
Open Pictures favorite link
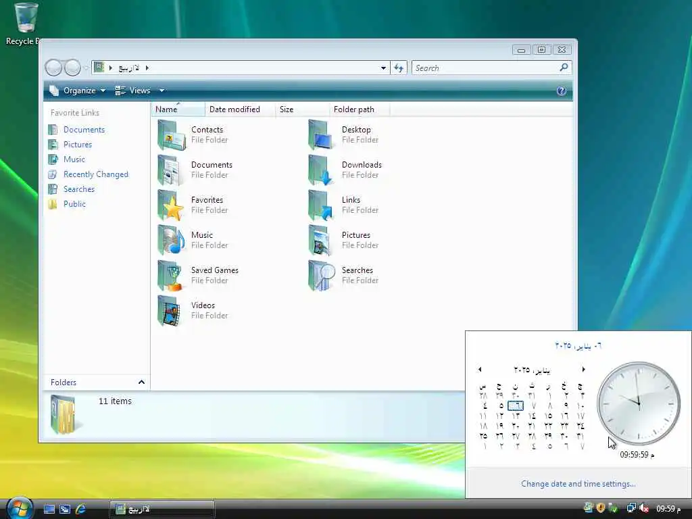pyautogui.click(x=78, y=145)
